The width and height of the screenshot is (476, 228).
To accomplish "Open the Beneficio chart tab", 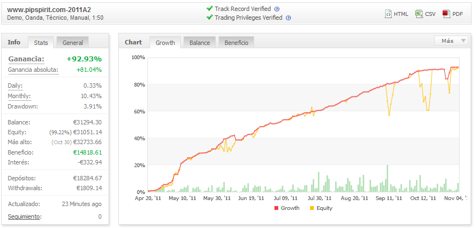I will [236, 43].
